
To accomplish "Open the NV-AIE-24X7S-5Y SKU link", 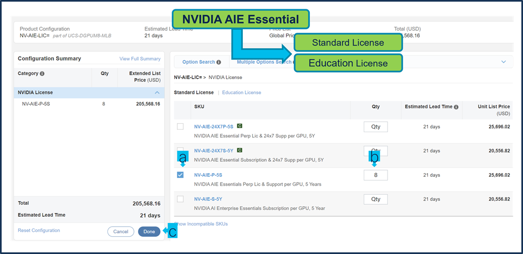I will pyautogui.click(x=214, y=151).
